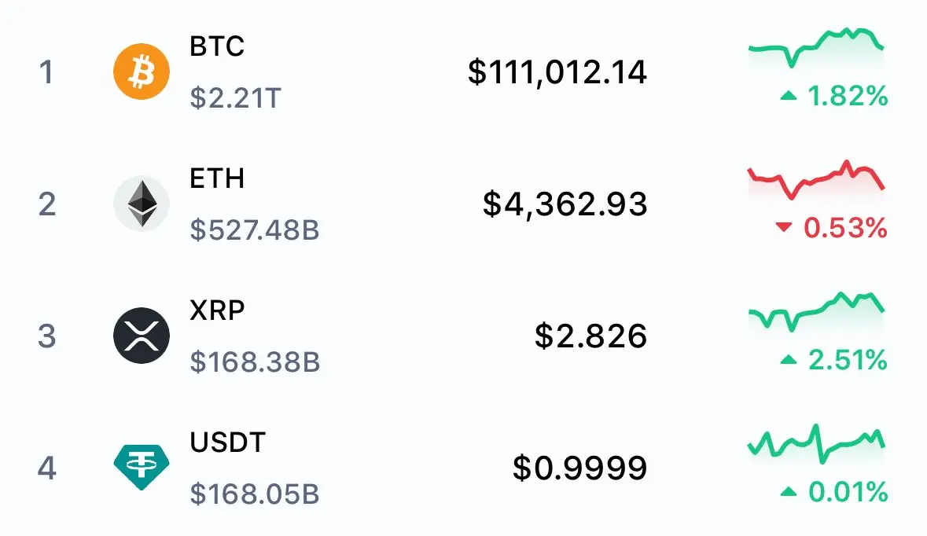Screen dimensions: 927x536
Task: Click the BTC market cap $2.21T
Action: tap(235, 98)
